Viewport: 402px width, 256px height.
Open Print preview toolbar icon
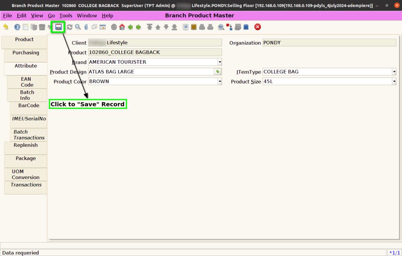[202, 27]
